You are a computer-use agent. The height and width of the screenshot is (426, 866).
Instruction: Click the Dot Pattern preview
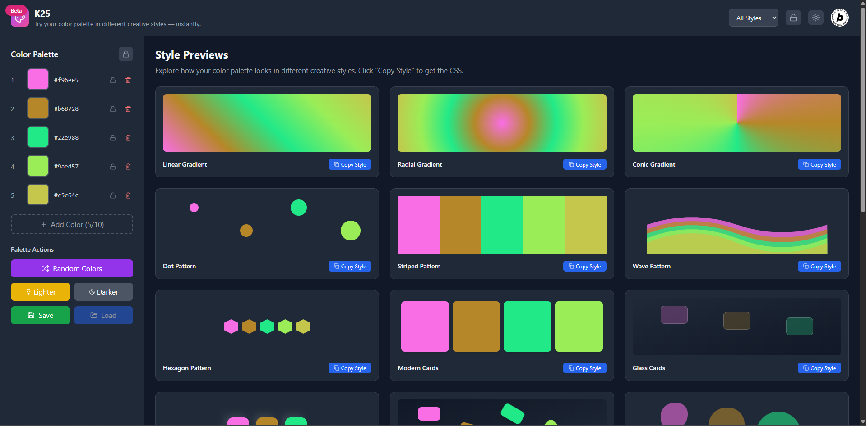pos(267,225)
